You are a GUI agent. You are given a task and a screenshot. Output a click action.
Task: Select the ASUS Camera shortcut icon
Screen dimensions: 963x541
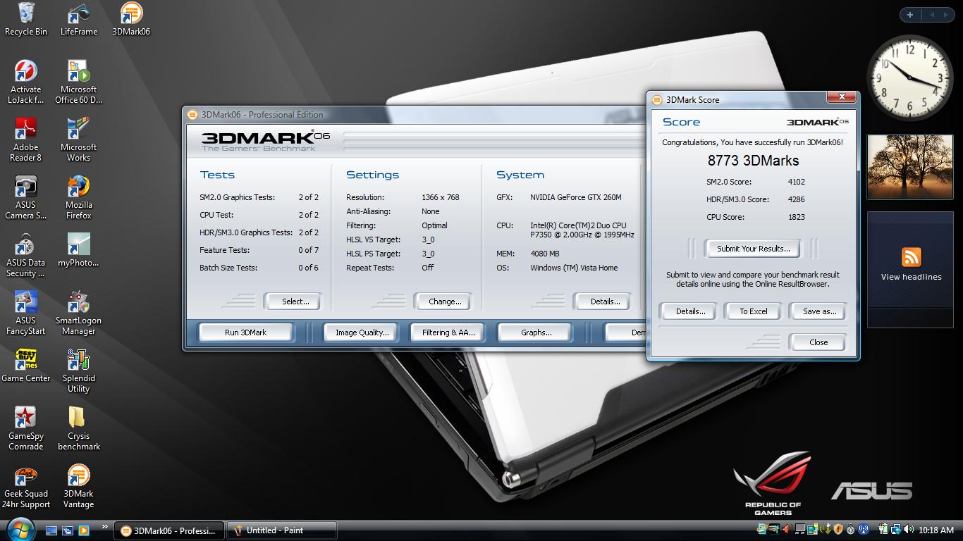26,197
